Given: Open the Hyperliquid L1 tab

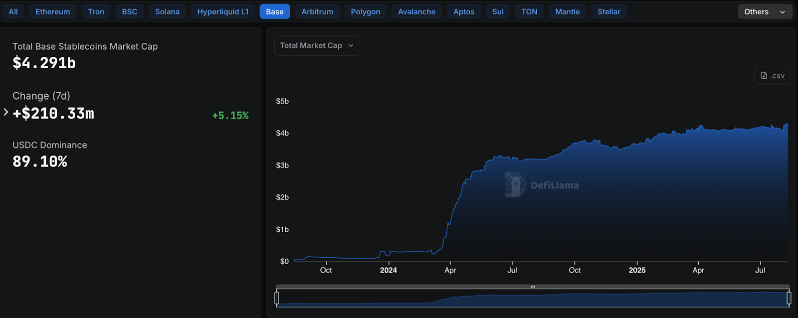Looking at the screenshot, I should tap(223, 11).
